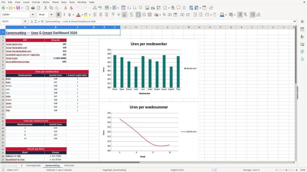The height and width of the screenshot is (172, 307).
Task: Click the Export as PDF icon
Action: tap(27, 8)
